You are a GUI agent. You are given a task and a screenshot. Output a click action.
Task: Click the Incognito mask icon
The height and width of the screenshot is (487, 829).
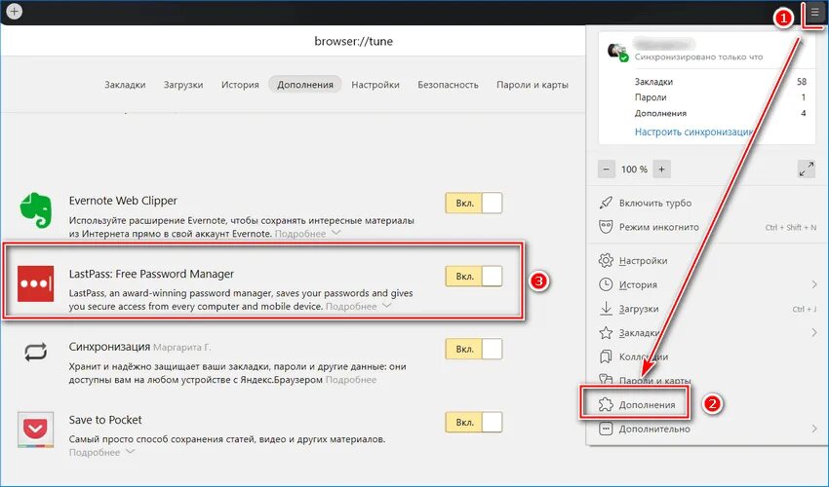point(606,227)
